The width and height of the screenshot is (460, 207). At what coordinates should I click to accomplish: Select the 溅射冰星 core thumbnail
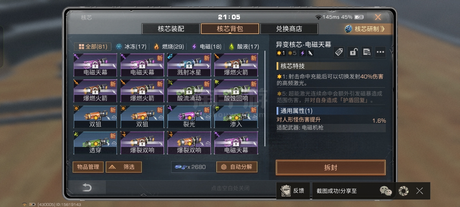pos(189,65)
